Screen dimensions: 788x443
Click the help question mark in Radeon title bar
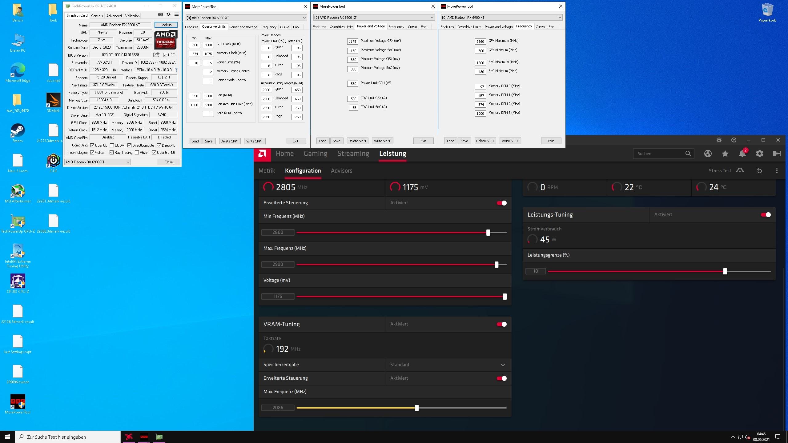734,140
